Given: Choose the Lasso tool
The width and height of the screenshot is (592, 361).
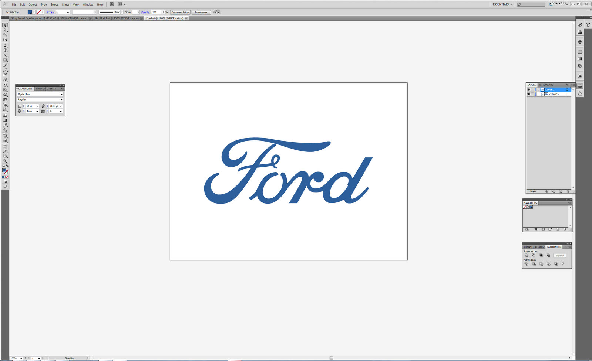Looking at the screenshot, I should pos(5,40).
